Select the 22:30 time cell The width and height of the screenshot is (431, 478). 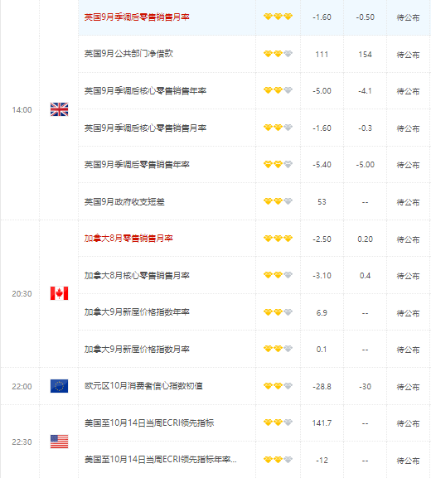click(x=22, y=442)
